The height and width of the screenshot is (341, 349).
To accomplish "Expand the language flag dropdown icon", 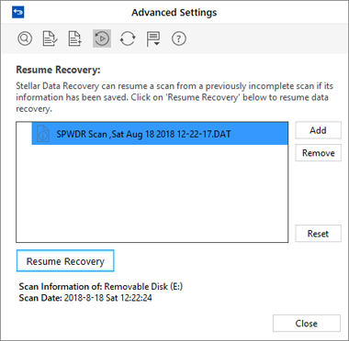I will click(153, 39).
